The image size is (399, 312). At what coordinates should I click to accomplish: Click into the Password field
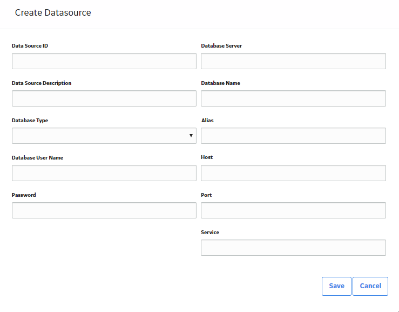tap(104, 210)
